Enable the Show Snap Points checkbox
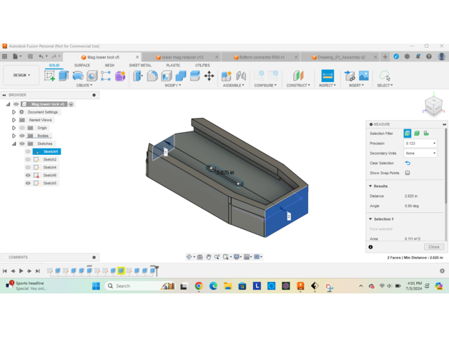449x337 pixels. tap(408, 173)
